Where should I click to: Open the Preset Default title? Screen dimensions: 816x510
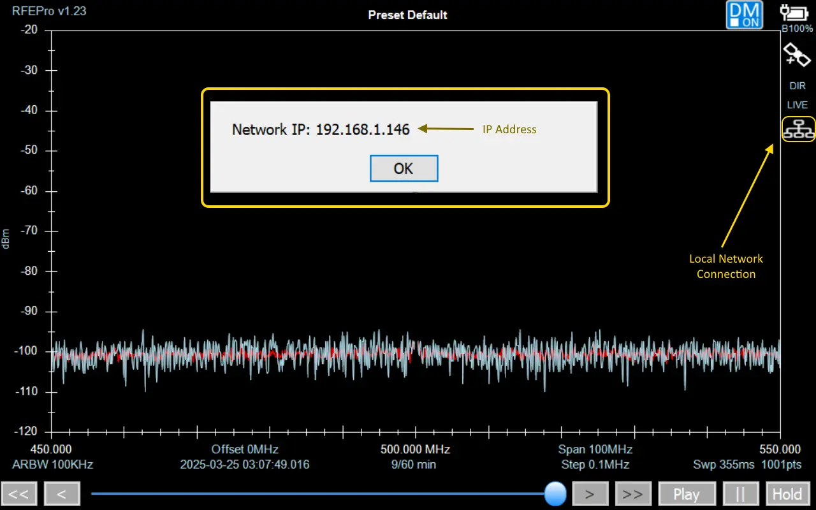coord(408,15)
